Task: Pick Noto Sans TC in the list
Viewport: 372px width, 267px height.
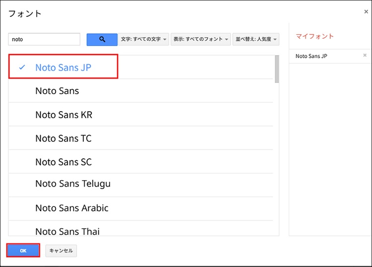Action: (63, 138)
